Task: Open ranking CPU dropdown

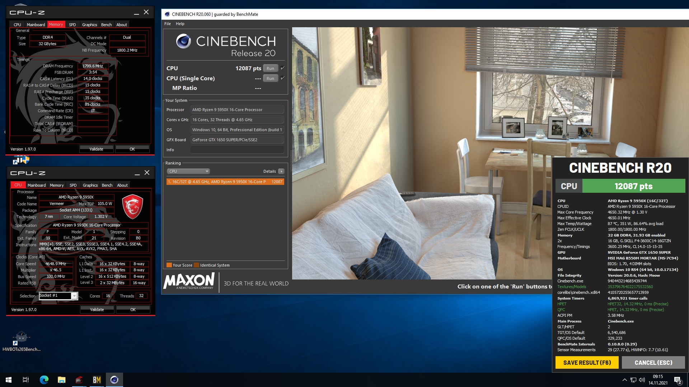Action: (x=188, y=171)
